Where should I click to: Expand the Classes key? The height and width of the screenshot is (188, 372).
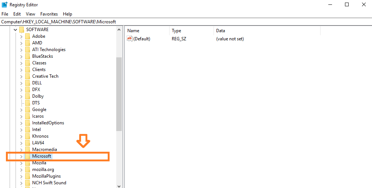click(x=21, y=63)
